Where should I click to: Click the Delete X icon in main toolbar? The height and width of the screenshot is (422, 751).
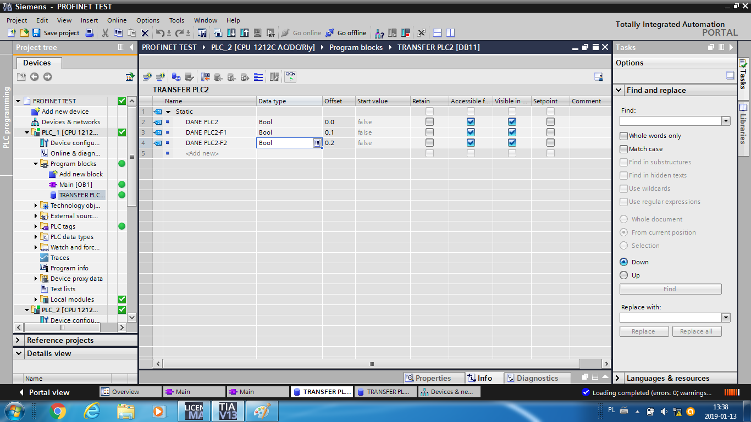(x=145, y=33)
